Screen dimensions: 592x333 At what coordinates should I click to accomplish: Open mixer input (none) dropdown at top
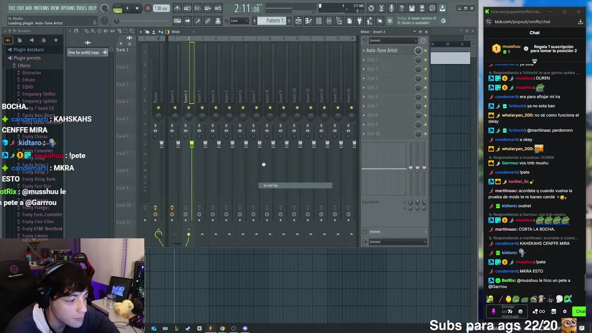click(393, 40)
